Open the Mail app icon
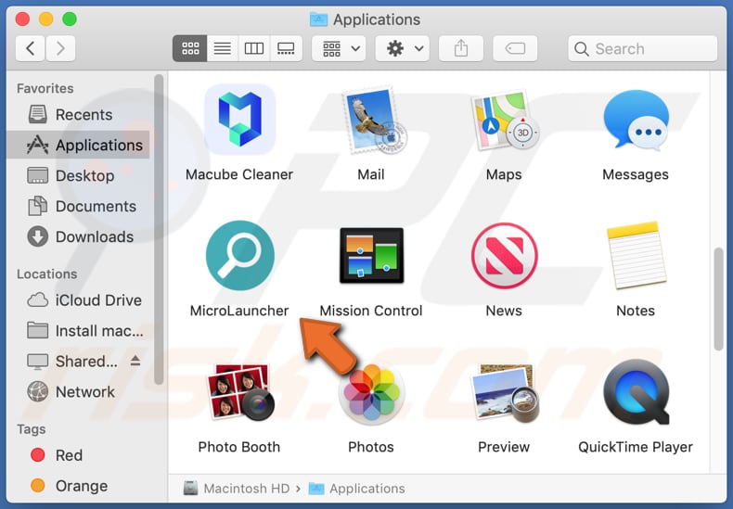Viewport: 733px width, 509px height. pos(373,121)
